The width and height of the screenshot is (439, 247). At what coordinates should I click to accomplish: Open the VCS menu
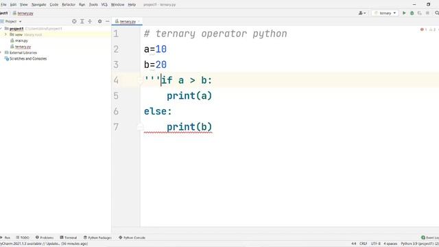point(104,5)
